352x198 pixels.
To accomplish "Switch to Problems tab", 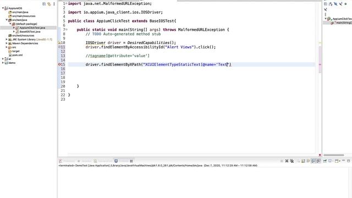I will (x=67, y=161).
